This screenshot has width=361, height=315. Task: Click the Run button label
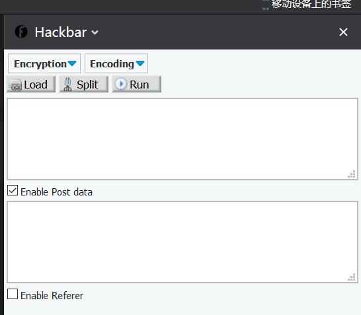(x=140, y=85)
